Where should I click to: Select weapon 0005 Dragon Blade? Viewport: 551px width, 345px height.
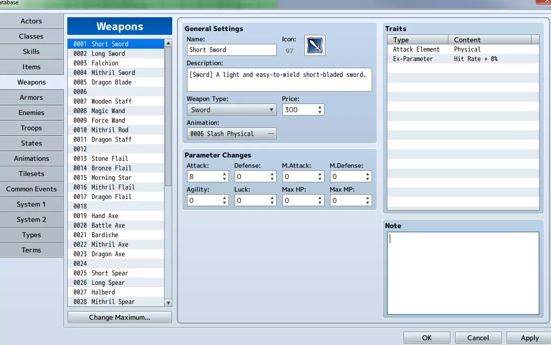coord(115,82)
